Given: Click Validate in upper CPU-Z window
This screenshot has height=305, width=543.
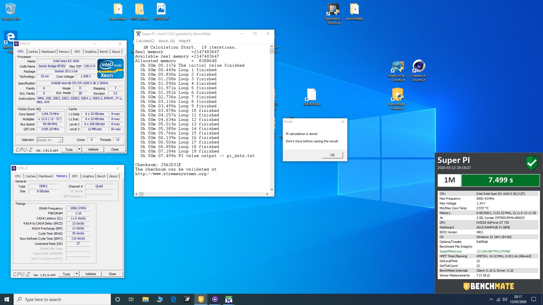Looking at the screenshot, I should click(93, 149).
